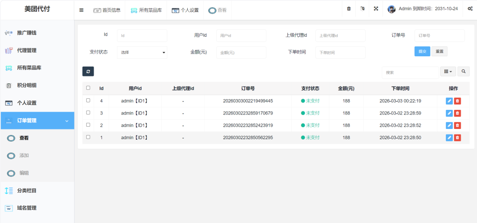
Task: Edit order row with Id 4
Action: tap(449, 101)
